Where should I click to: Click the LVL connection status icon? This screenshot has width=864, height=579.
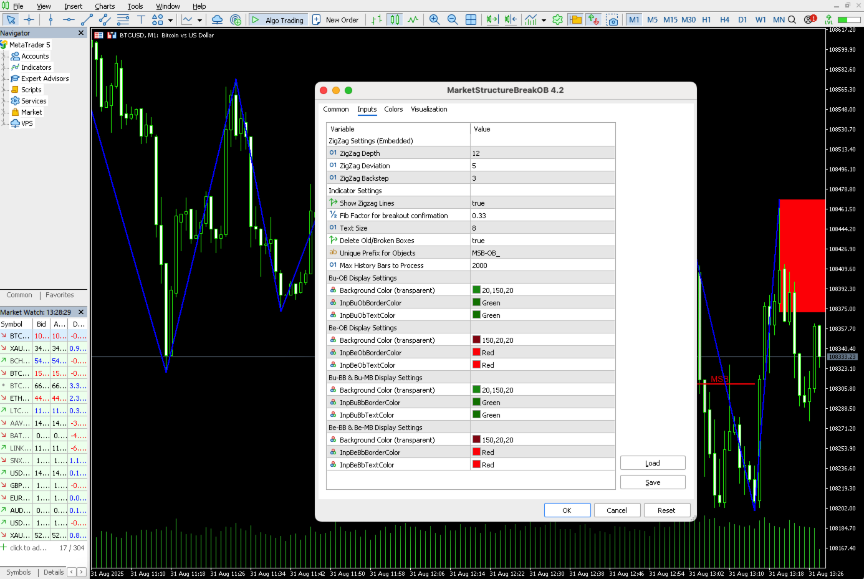828,20
